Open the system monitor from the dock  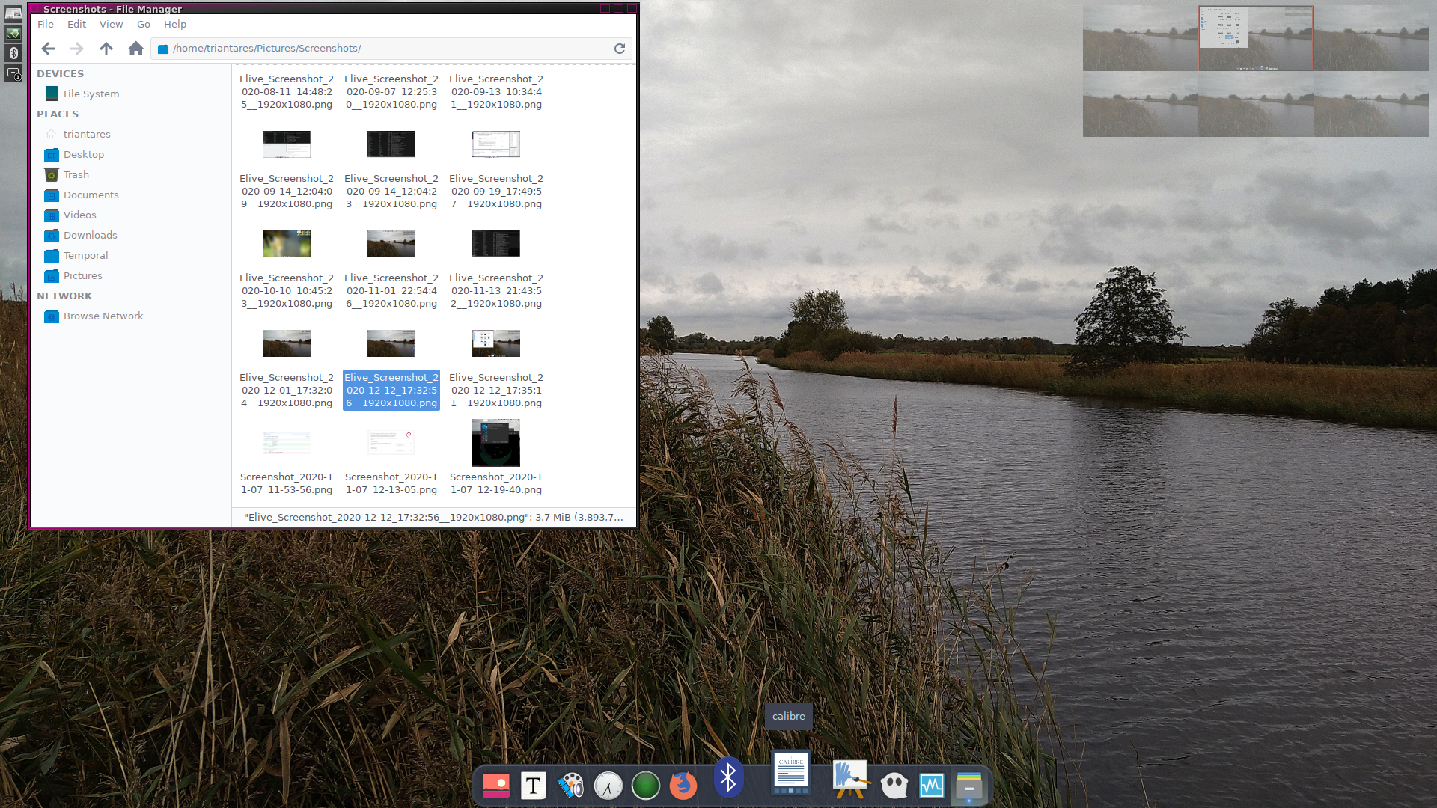click(x=931, y=786)
